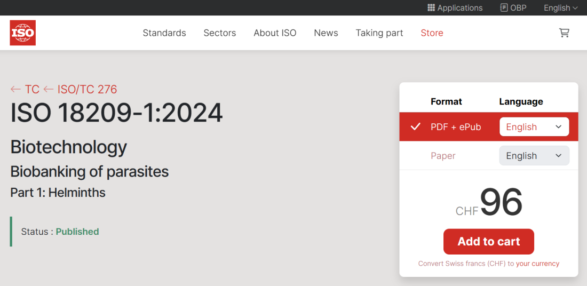Open Applications grid in top bar
Screen dimensions: 587x286
click(455, 8)
